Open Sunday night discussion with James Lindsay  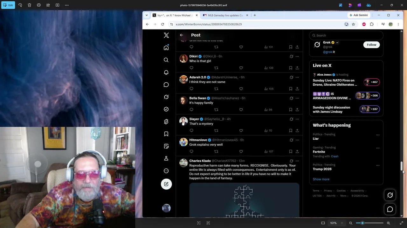tap(346, 109)
